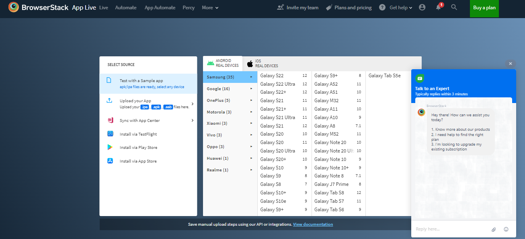Viewport: 525px width, 239px height.
Task: Expand the Xiaomi (3) device list
Action: 230,123
